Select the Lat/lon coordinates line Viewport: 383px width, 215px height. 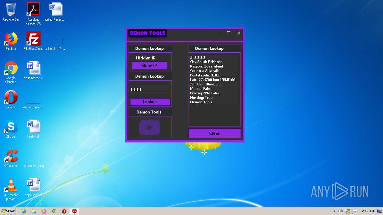[x=213, y=79]
